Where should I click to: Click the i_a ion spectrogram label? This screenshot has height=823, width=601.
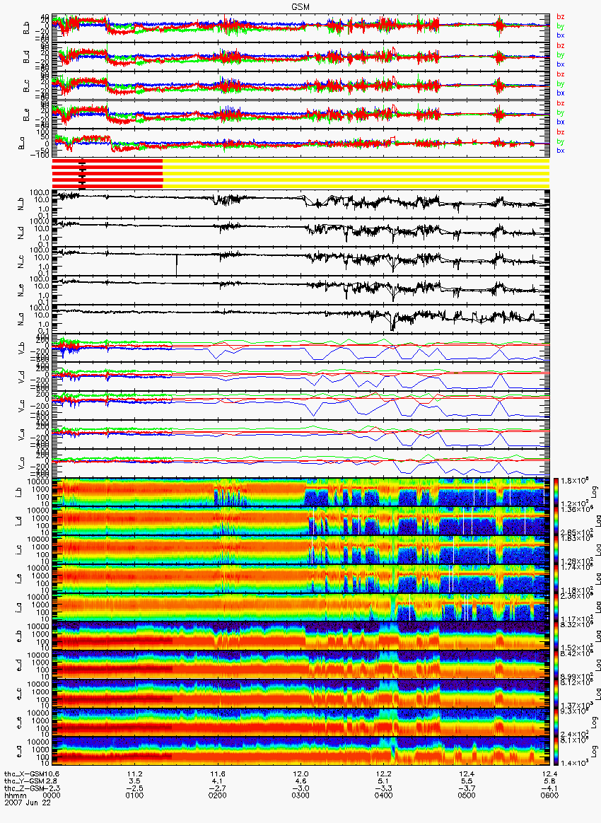(x=17, y=608)
